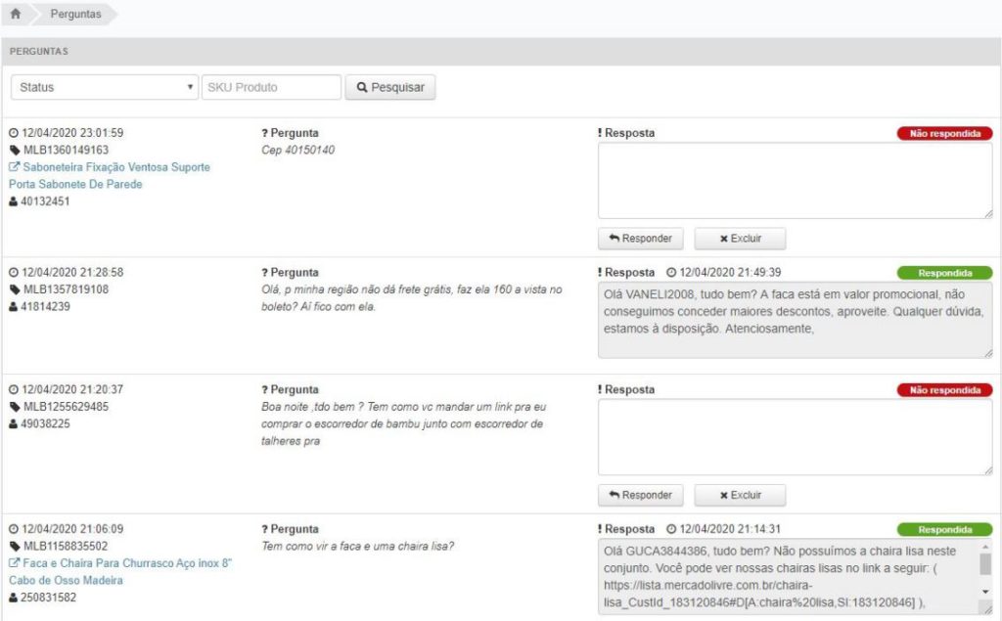1002x621 pixels.
Task: Click Excluir for the Cep 40150140 question
Action: 740,239
